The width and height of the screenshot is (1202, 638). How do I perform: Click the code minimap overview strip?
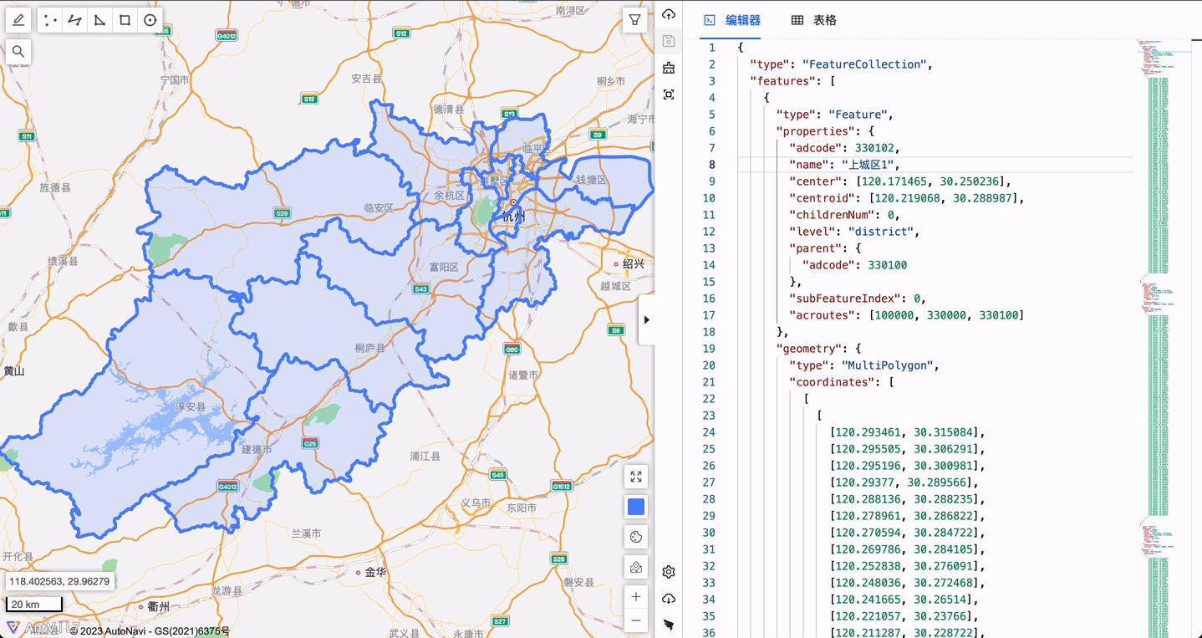[x=1162, y=334]
